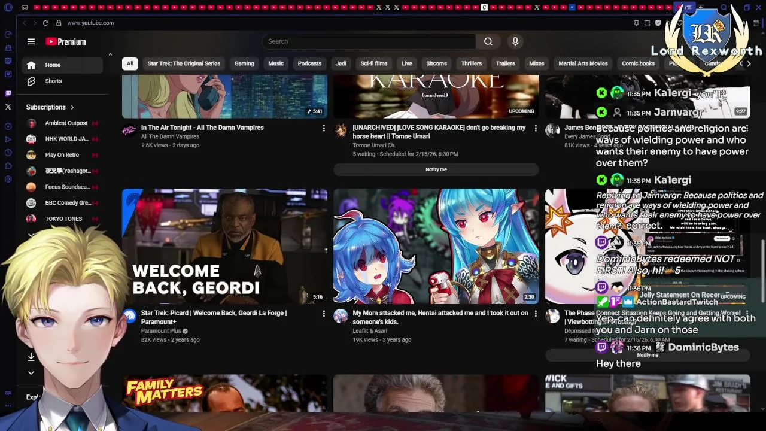
Task: Click the padlock site info icon
Action: (59, 23)
